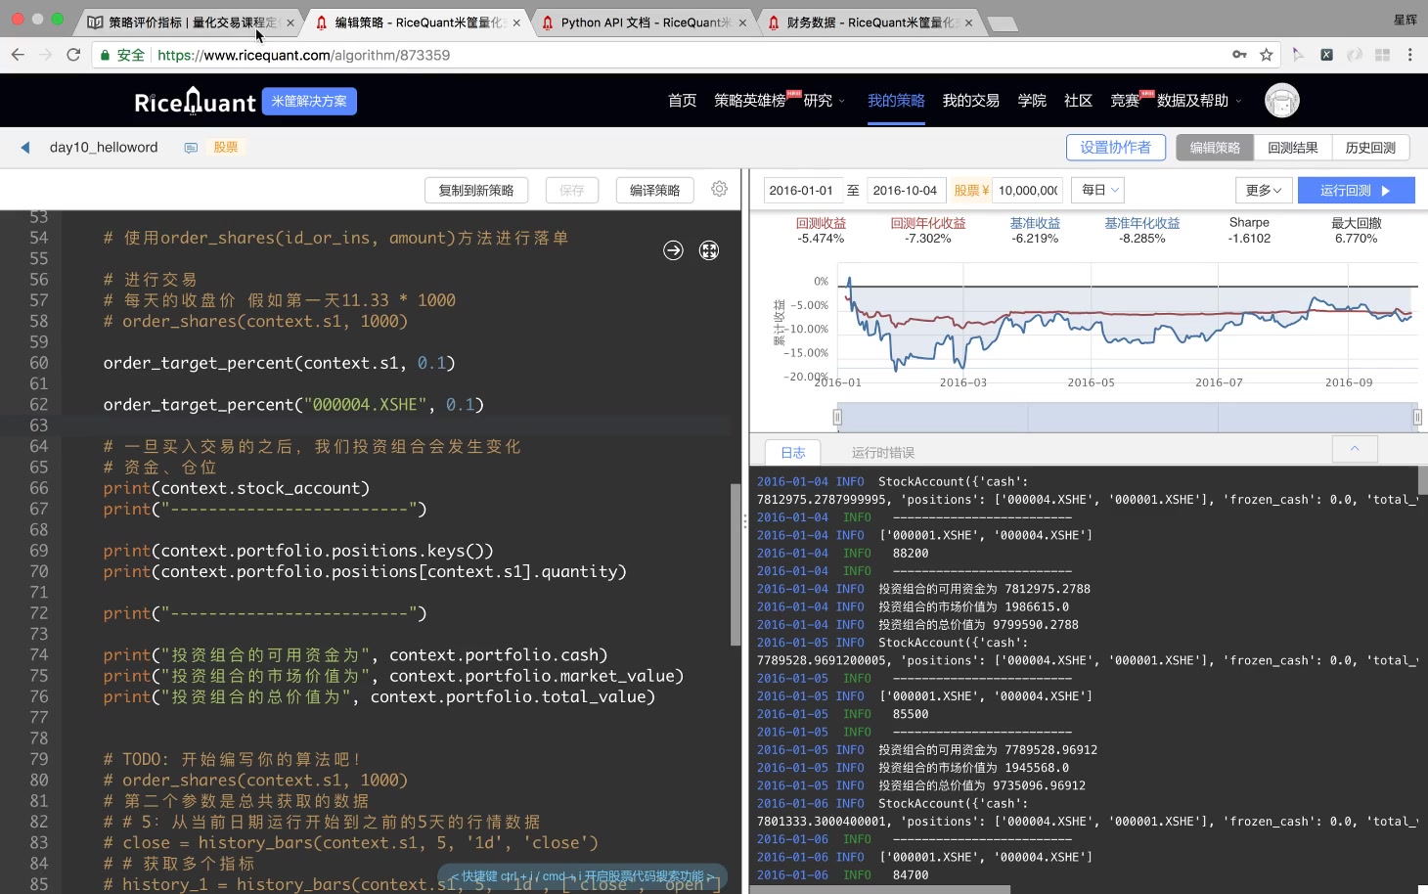Switch to 策略评价指标 browser tab
This screenshot has height=894, width=1428.
pyautogui.click(x=186, y=22)
